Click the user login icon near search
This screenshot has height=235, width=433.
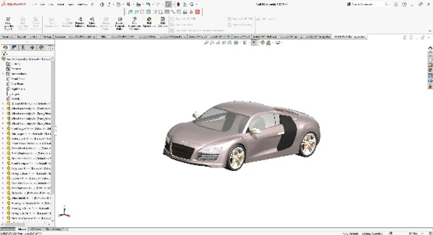point(396,4)
